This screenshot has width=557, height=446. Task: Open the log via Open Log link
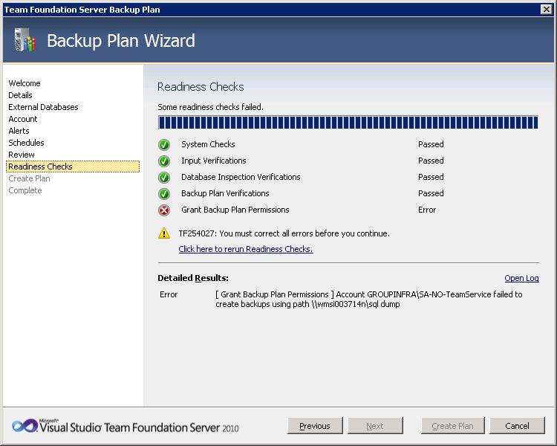521,278
